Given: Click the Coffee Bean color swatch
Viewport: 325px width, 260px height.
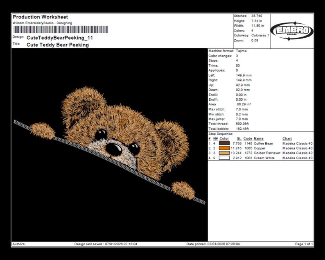Looking at the screenshot, I should (x=224, y=143).
